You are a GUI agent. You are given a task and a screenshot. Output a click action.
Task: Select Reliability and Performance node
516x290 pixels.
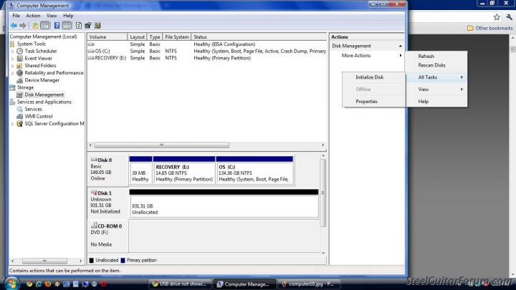point(54,73)
